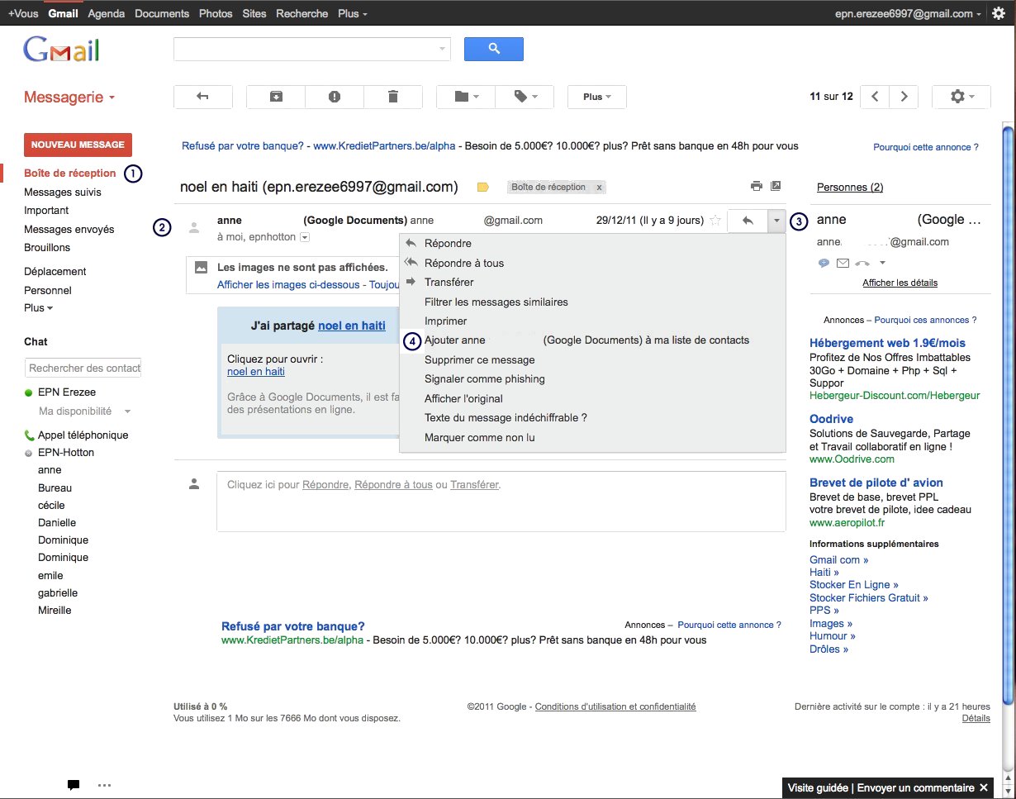The height and width of the screenshot is (799, 1016).
Task: Open the Move to folder menu
Action: (x=466, y=97)
